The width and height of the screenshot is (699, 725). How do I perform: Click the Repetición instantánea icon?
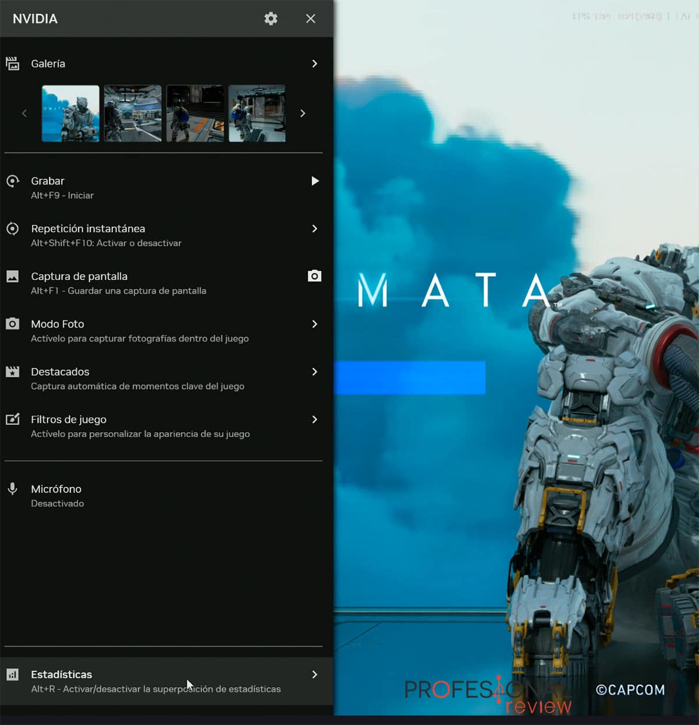[12, 229]
